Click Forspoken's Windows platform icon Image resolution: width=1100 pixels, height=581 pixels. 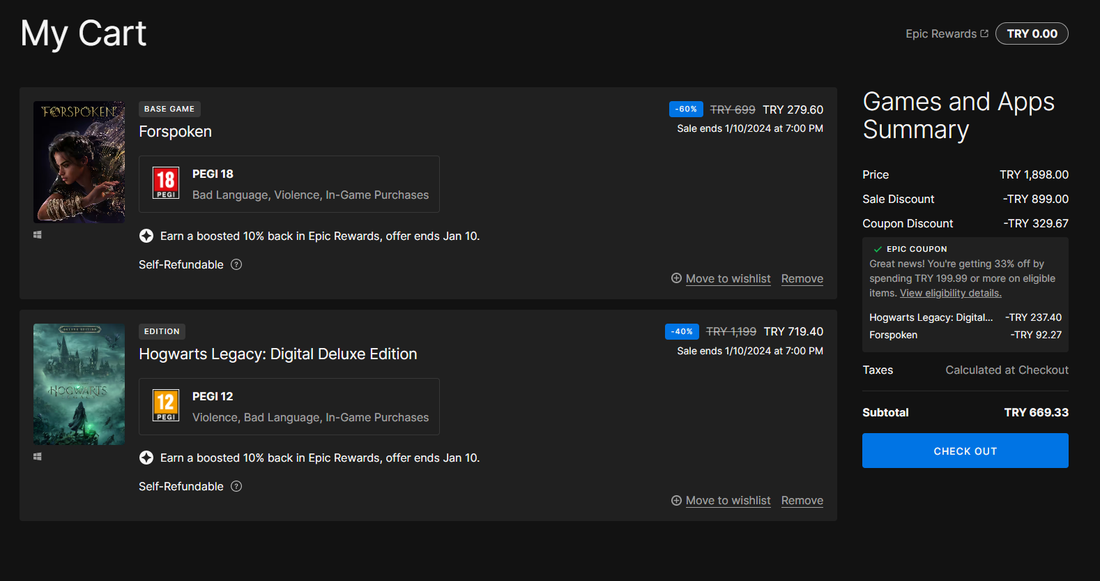click(x=38, y=235)
